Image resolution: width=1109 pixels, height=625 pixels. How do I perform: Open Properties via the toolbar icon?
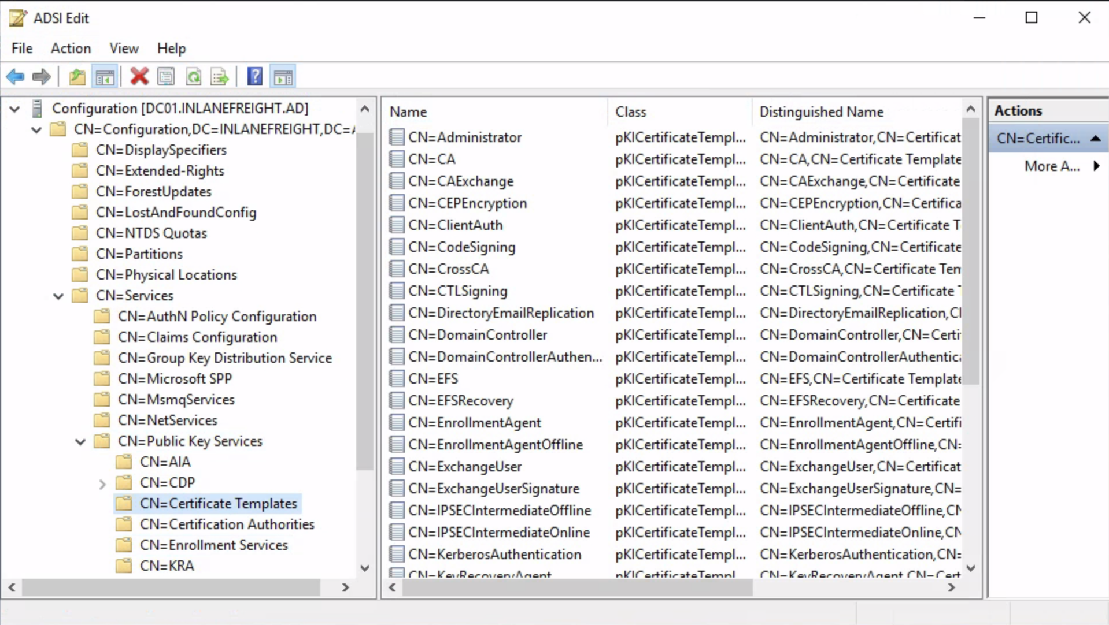click(166, 77)
